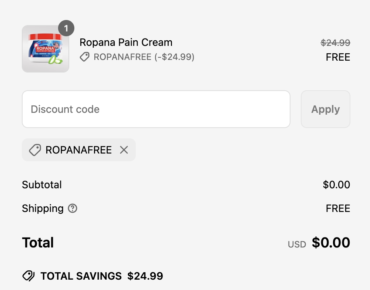Screen dimensions: 370x290
Task: Click the Ropana Pain Cream product thumbnail
Action: point(45,49)
